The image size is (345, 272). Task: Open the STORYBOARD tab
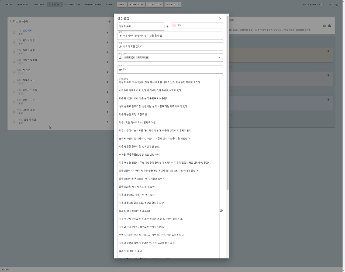tap(73, 5)
